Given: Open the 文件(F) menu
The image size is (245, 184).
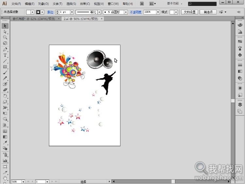Looking at the screenshot, I should pos(16,4).
